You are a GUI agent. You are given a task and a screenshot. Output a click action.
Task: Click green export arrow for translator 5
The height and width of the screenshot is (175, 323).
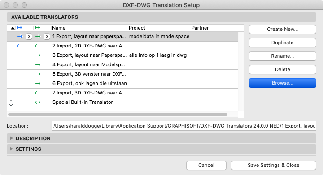pos(38,74)
